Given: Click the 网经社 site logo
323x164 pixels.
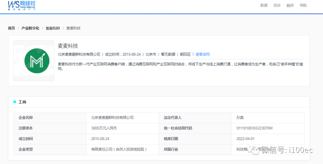Looking at the screenshot, I should 22,5.
